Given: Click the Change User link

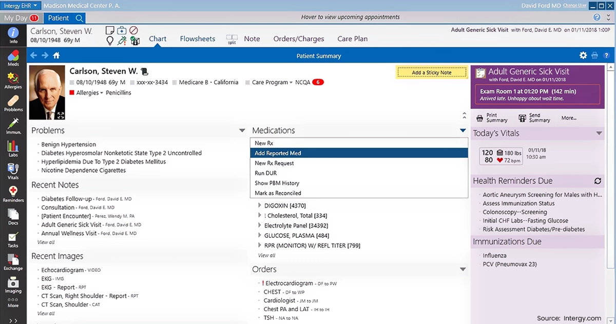Looking at the screenshot, I should click(574, 6).
